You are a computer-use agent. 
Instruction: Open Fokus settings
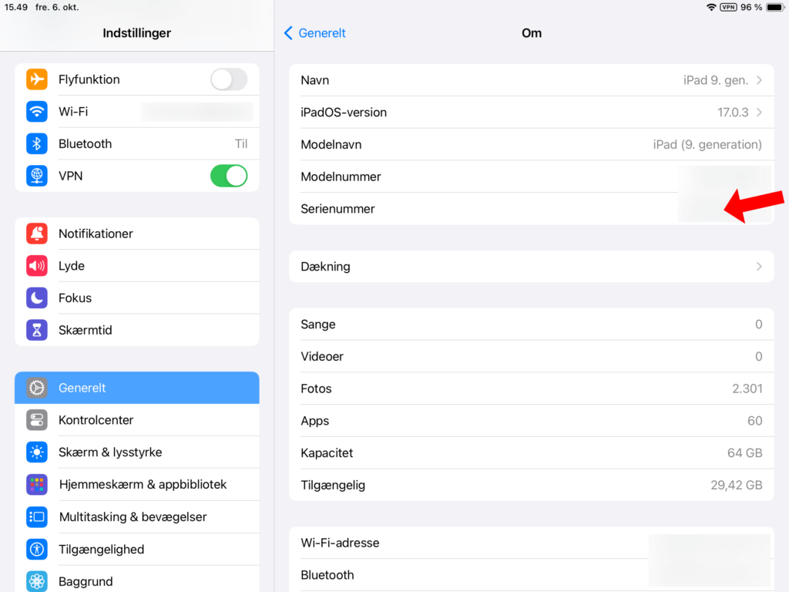(137, 298)
